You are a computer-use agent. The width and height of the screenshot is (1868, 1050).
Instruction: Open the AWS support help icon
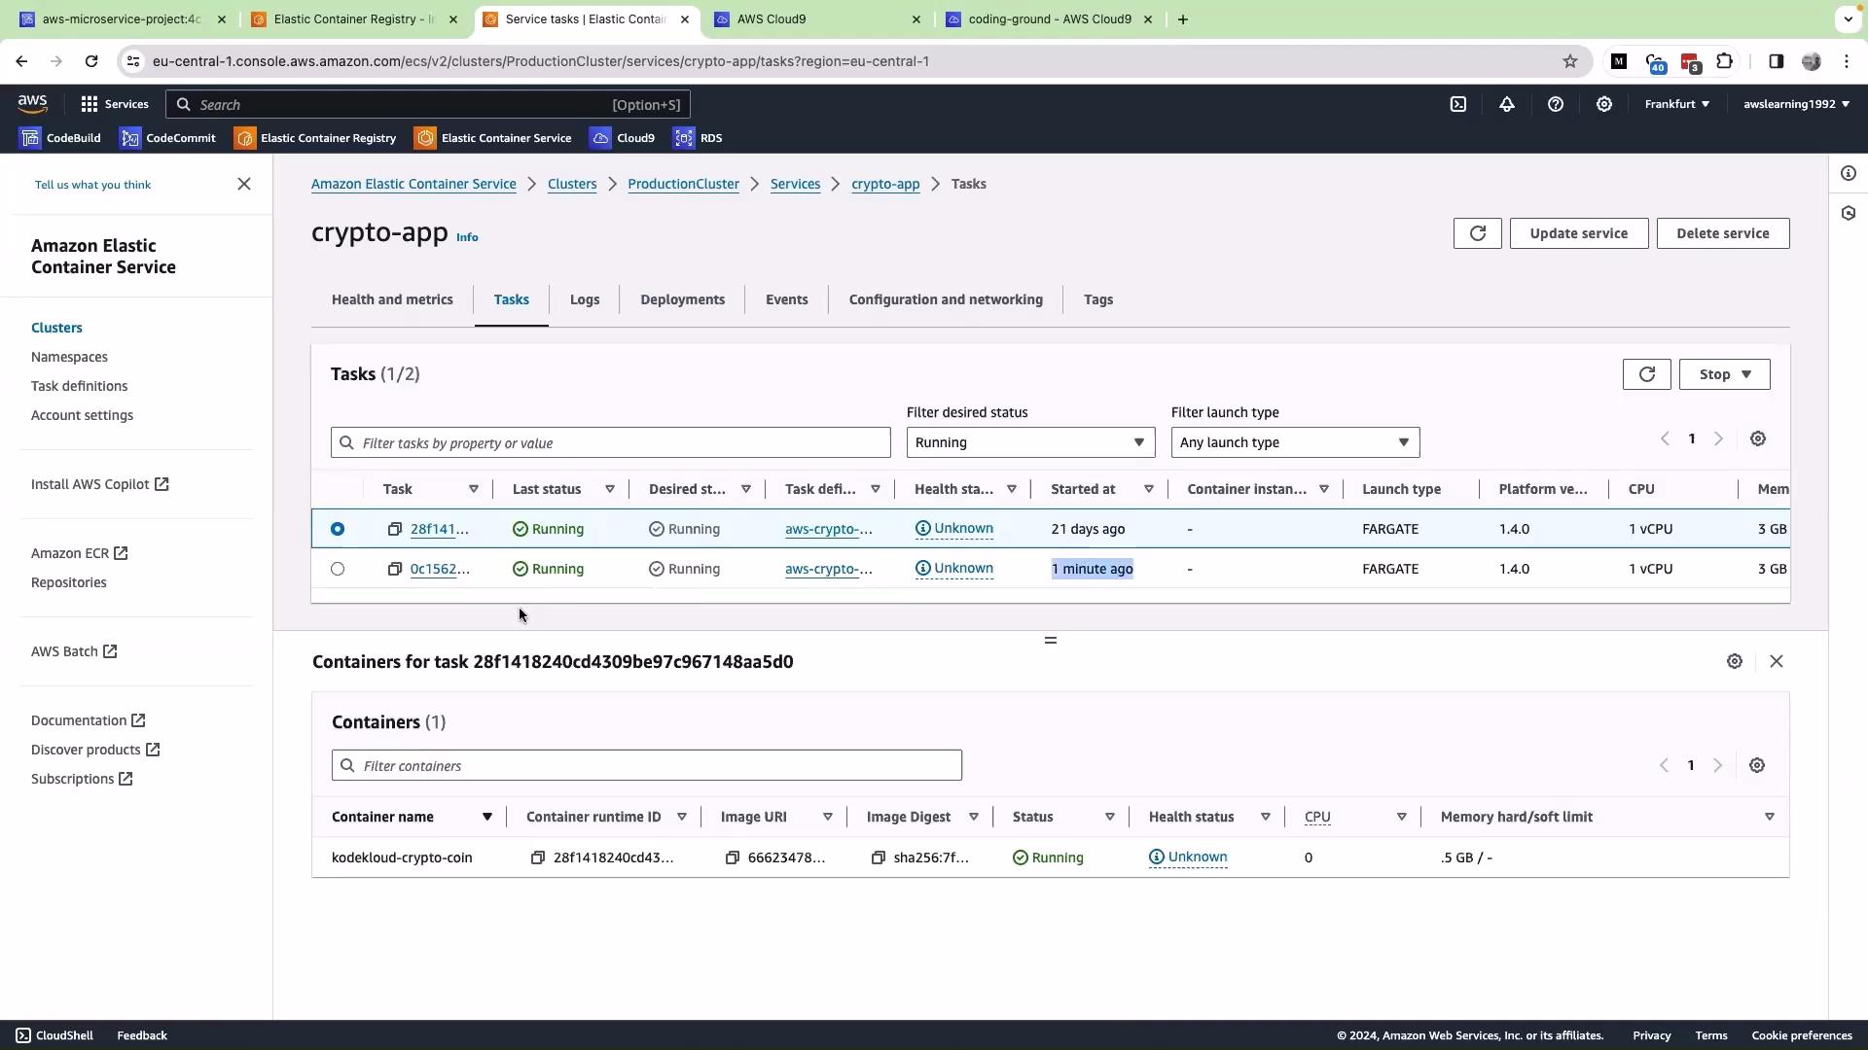[1556, 104]
